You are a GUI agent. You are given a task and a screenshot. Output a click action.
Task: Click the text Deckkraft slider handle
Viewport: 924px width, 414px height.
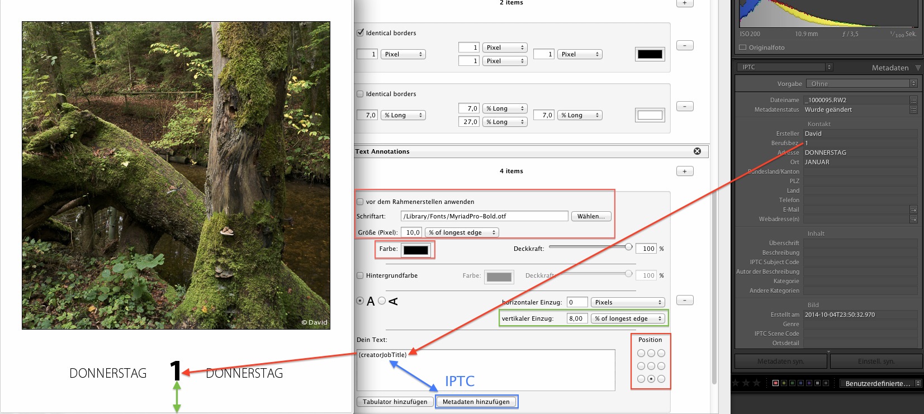(628, 246)
